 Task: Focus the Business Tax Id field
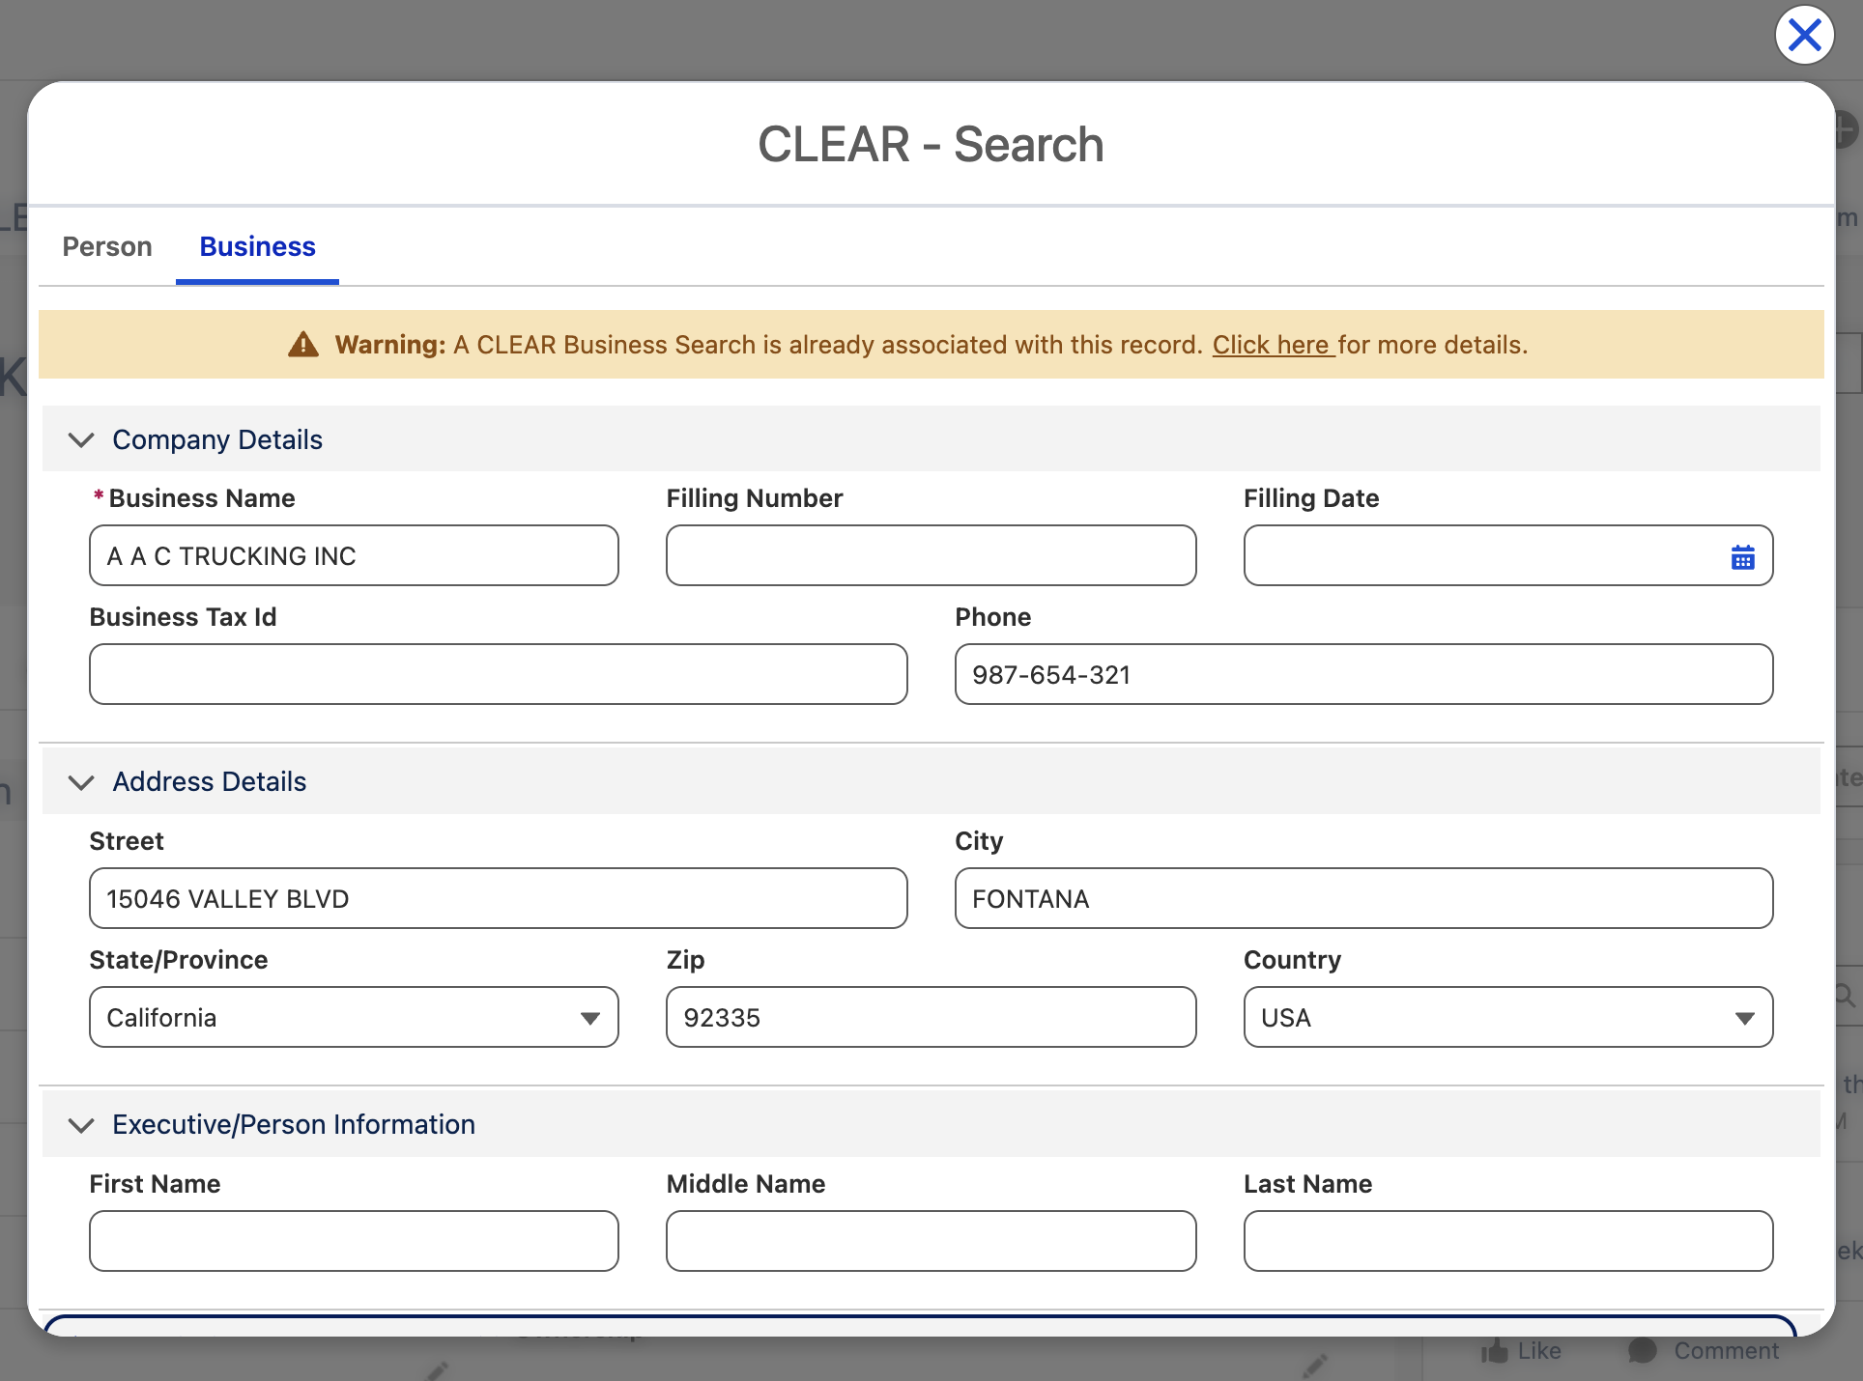click(x=499, y=674)
